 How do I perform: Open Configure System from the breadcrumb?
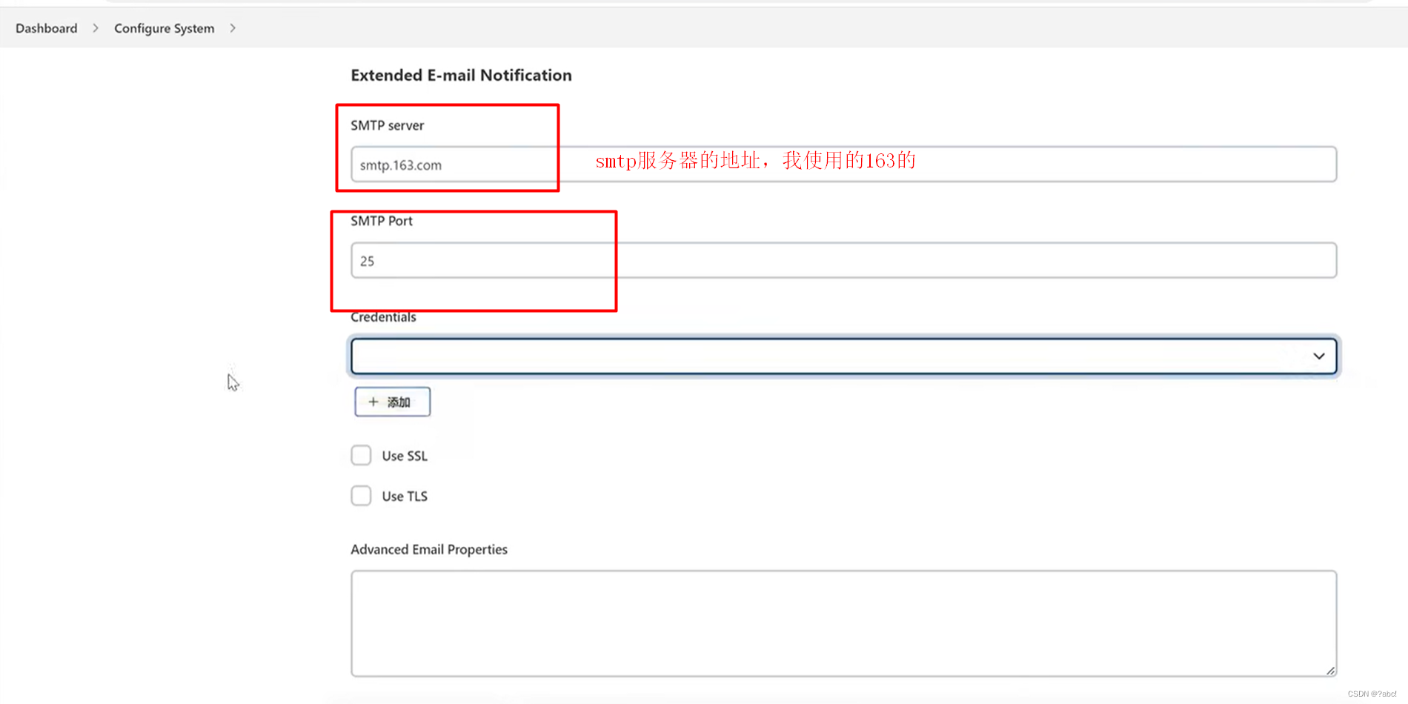(x=164, y=28)
